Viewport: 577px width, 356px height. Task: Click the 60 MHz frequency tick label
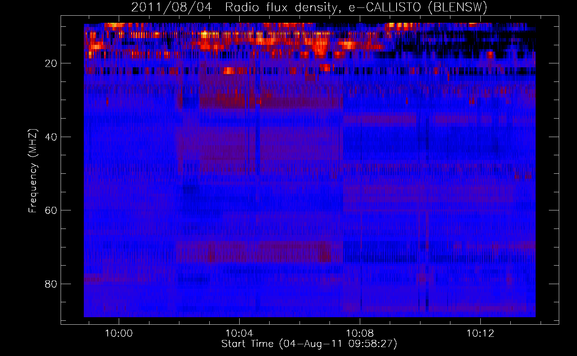51,210
